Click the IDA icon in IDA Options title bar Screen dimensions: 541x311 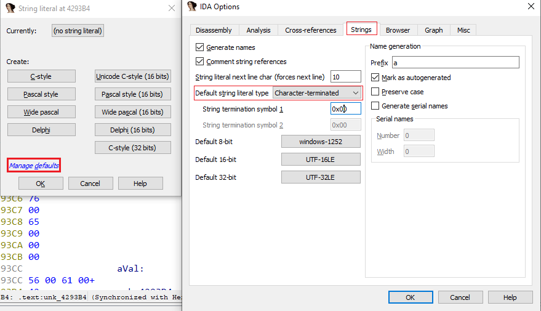192,7
